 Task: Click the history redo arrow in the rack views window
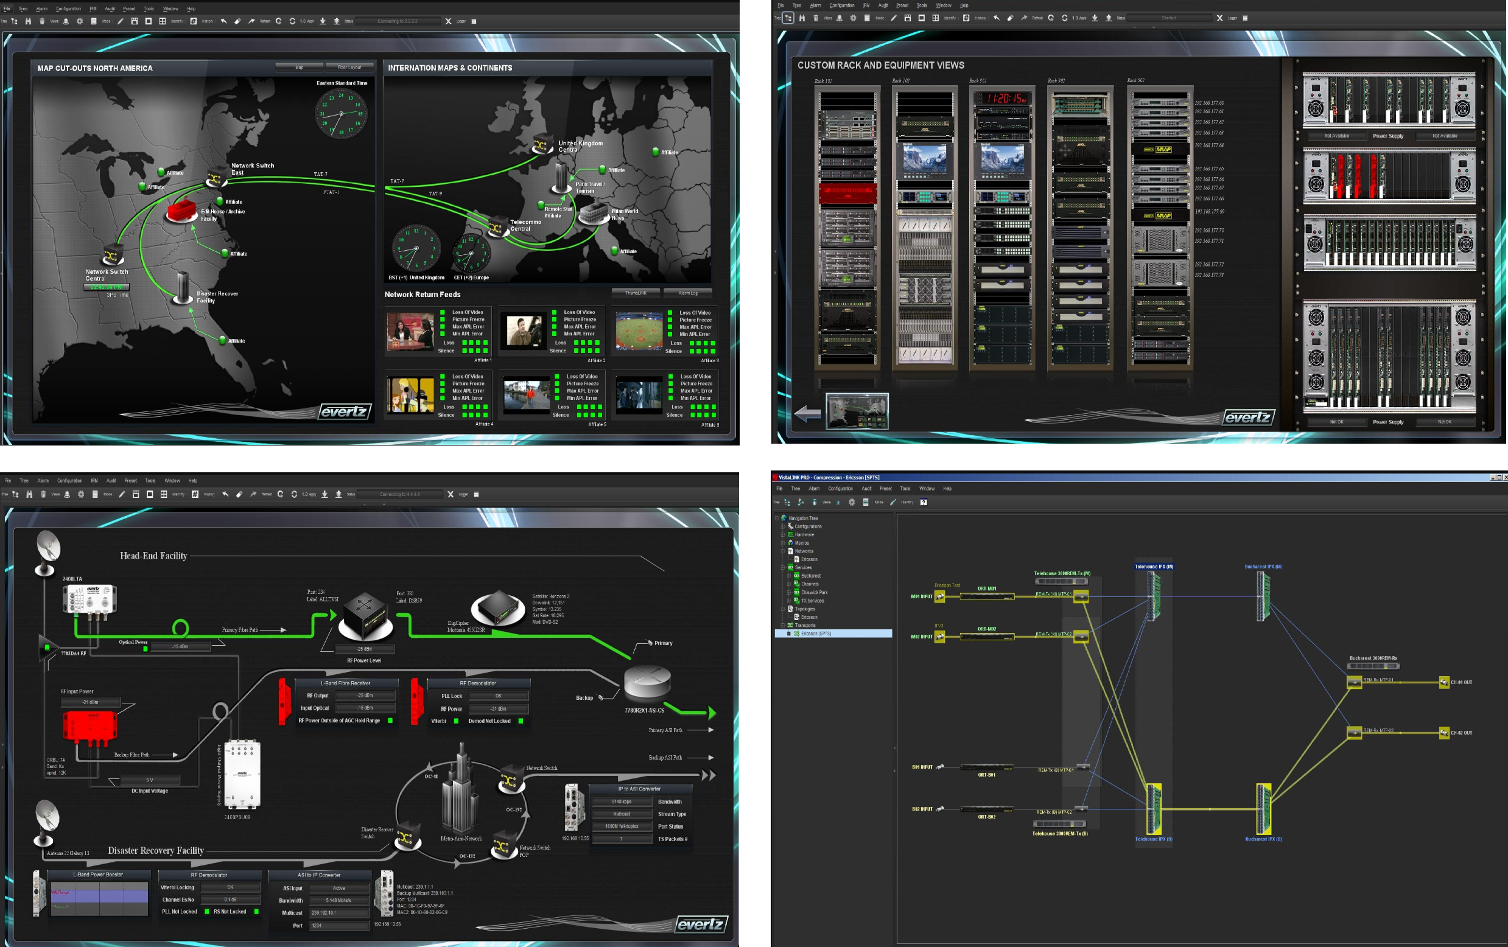pos(1024,18)
